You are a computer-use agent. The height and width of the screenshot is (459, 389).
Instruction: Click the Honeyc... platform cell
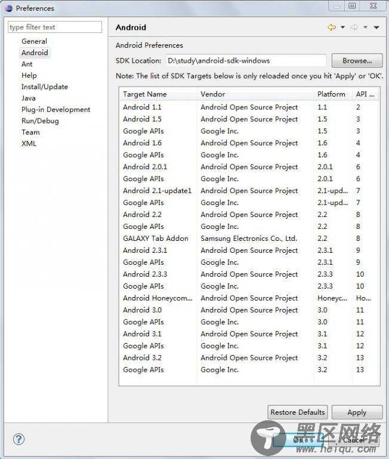point(332,298)
